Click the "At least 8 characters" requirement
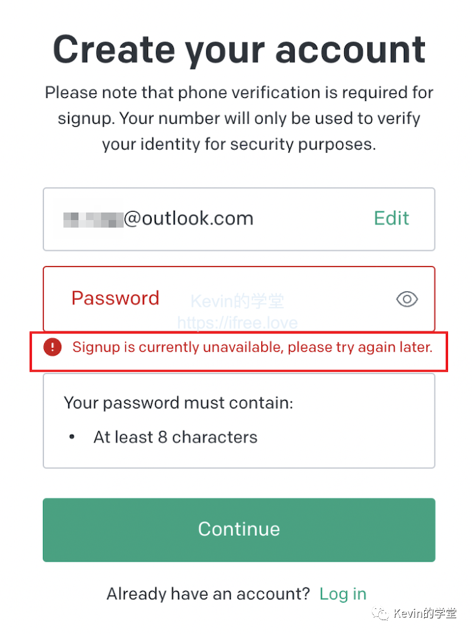The height and width of the screenshot is (634, 472). coord(175,437)
